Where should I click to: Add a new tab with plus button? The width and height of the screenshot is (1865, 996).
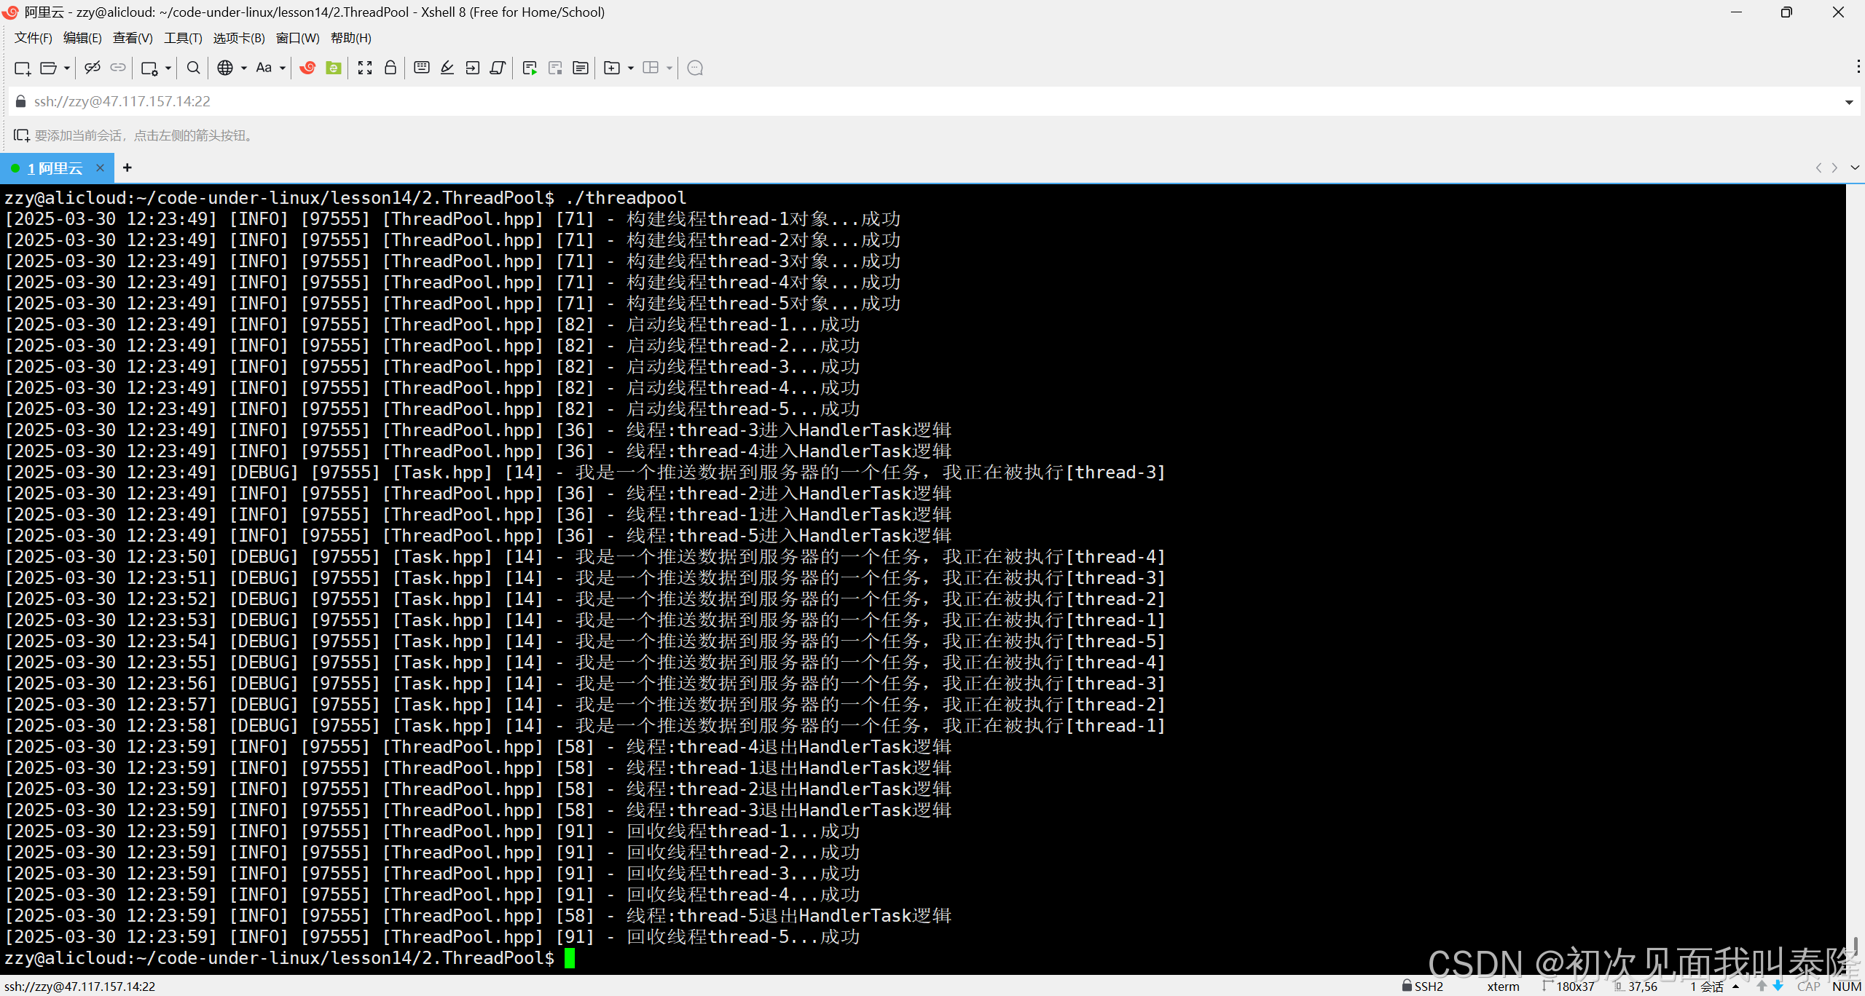tap(127, 167)
